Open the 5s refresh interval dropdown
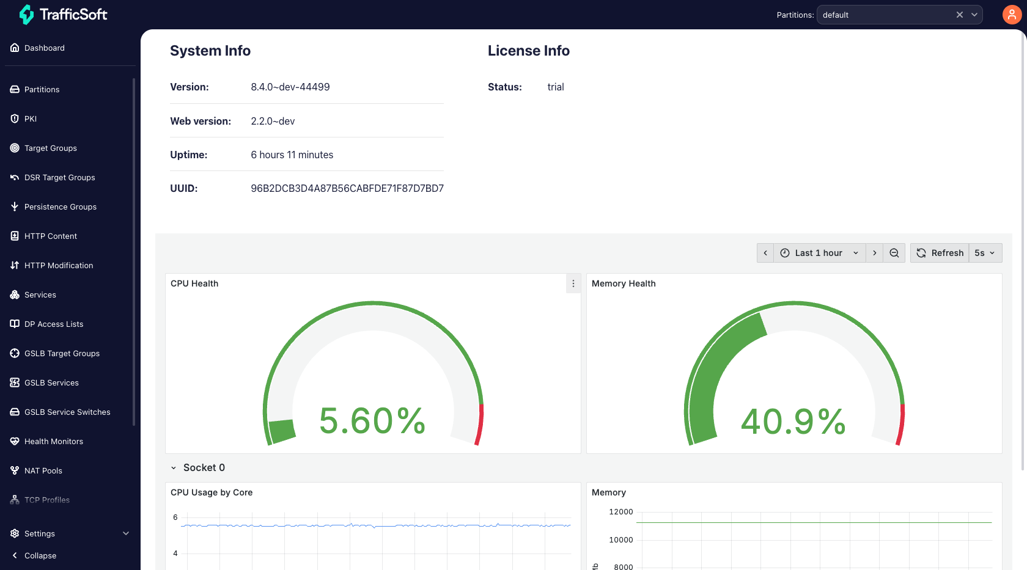The height and width of the screenshot is (570, 1027). [x=985, y=252]
